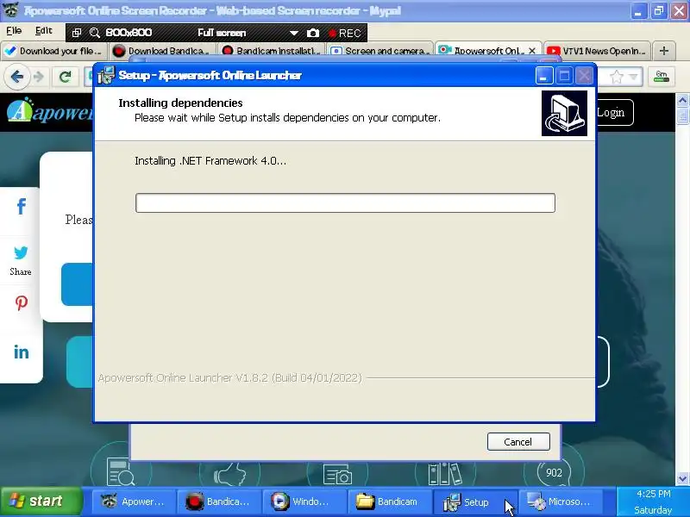
Task: Switch to Windows Media taskbar item
Action: 304,501
